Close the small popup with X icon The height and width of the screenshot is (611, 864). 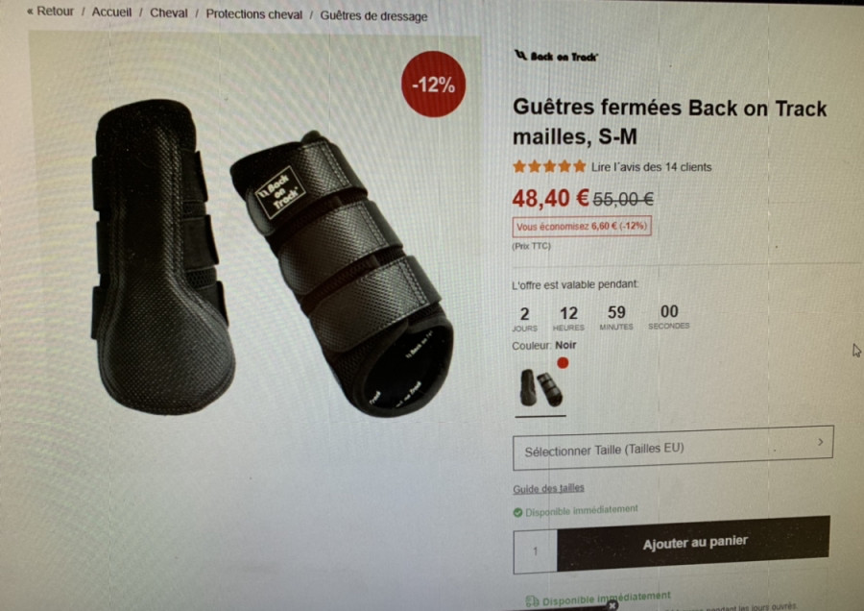[x=612, y=605]
